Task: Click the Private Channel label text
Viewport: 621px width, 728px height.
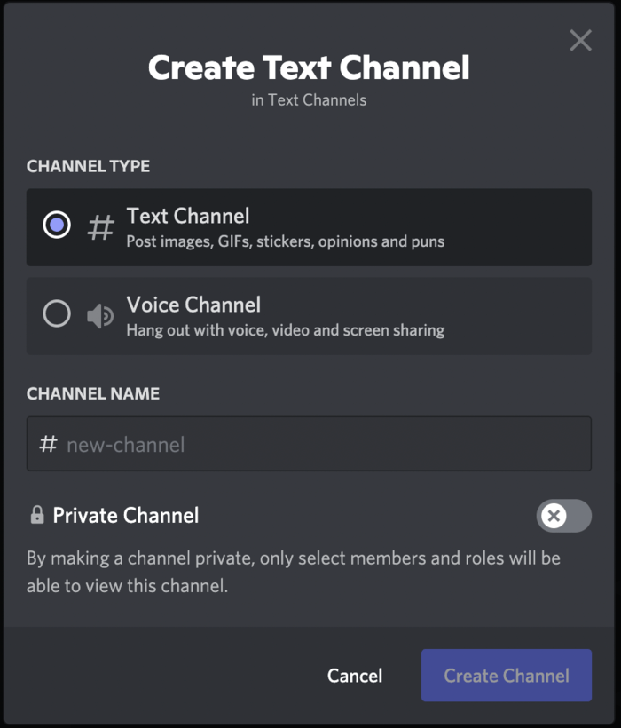Action: (x=126, y=515)
